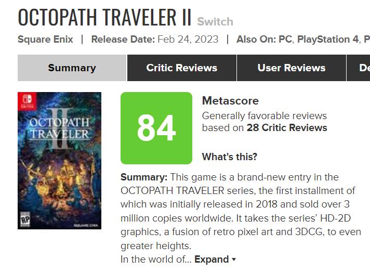
Task: Open the 28 Critic Reviews link
Action: [287, 128]
